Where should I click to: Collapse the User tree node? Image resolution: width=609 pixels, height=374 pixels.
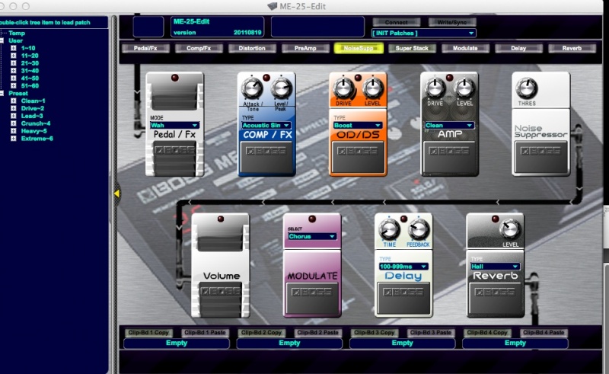[2, 40]
